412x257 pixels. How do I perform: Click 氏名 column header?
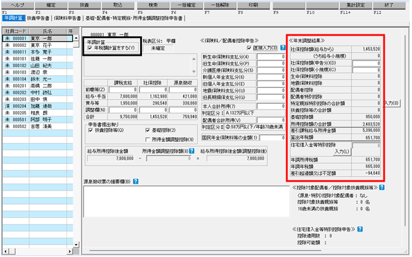coord(48,31)
